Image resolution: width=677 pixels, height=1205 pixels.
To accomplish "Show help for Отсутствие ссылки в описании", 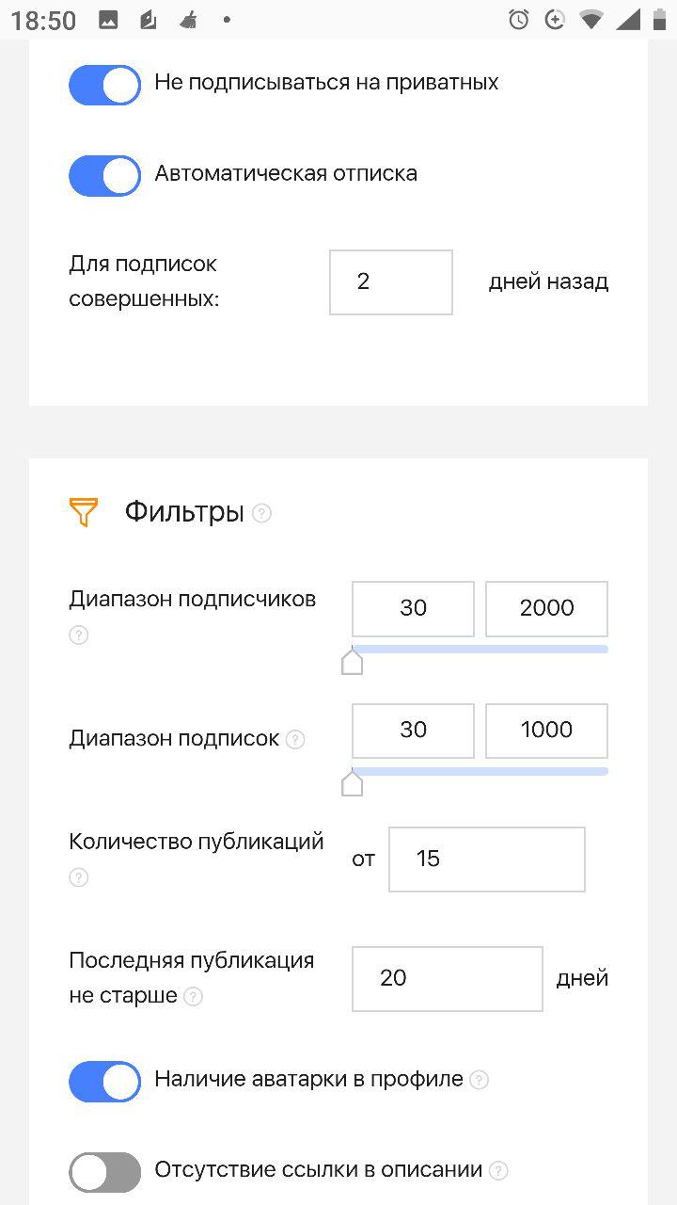I will [498, 1171].
